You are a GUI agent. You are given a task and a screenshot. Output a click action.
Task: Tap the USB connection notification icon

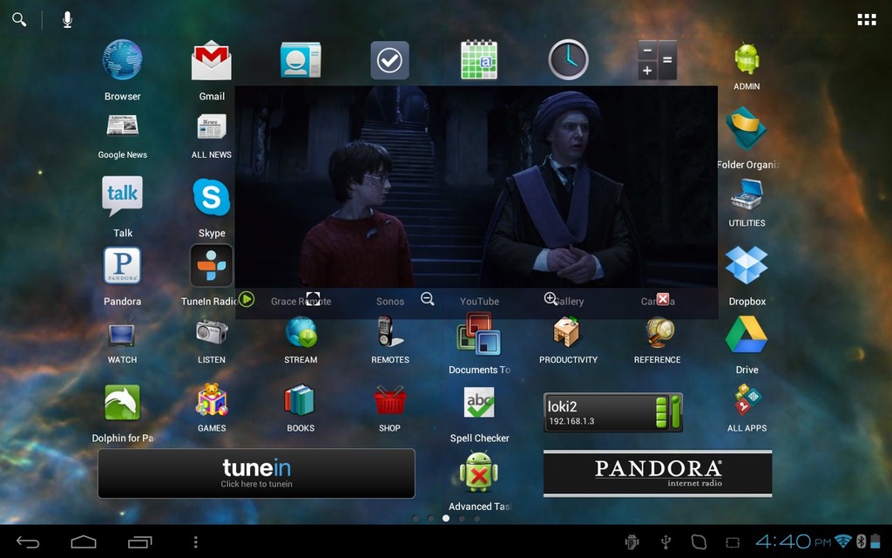tap(666, 542)
